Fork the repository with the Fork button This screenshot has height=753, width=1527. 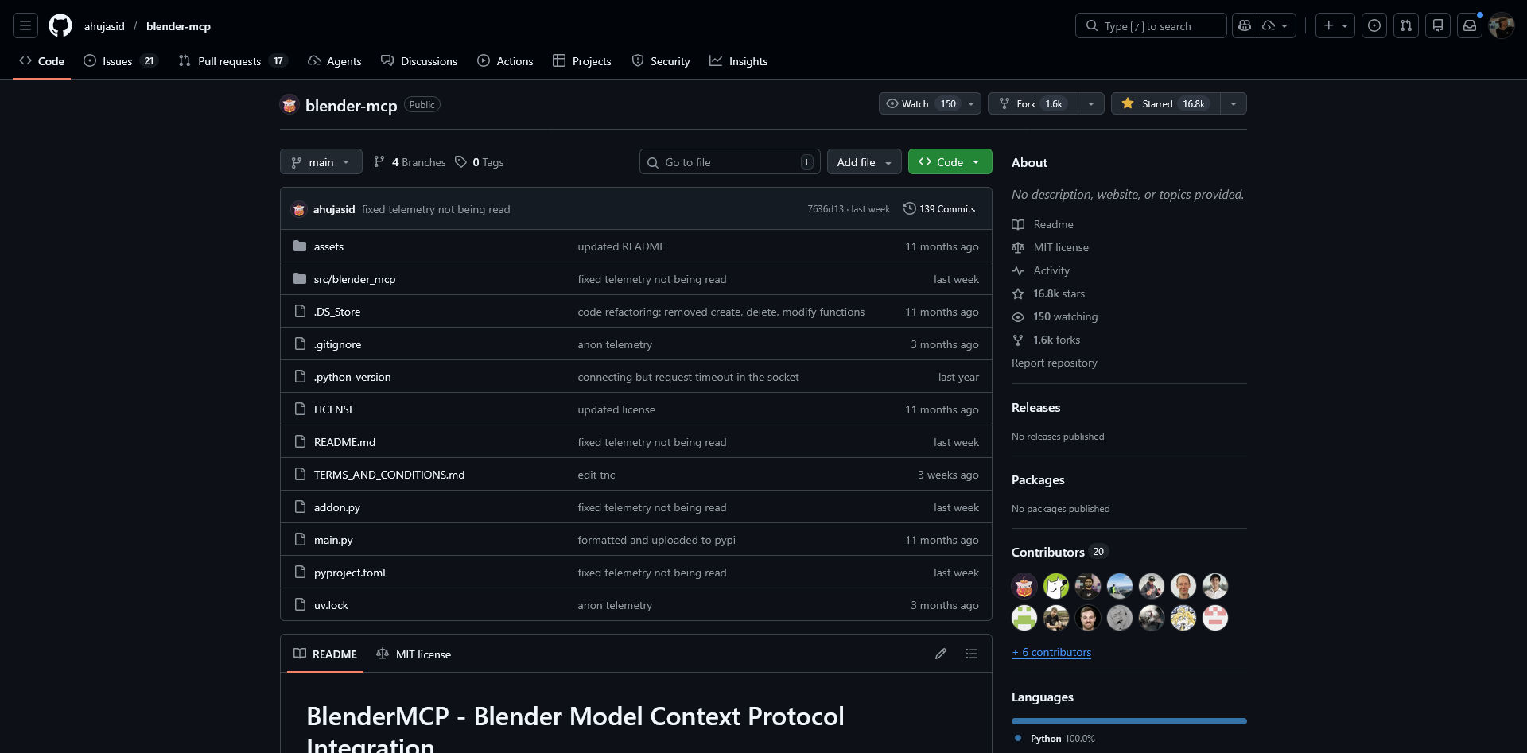click(1033, 103)
